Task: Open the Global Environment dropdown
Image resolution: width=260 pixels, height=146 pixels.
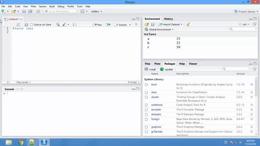Action: (x=159, y=30)
